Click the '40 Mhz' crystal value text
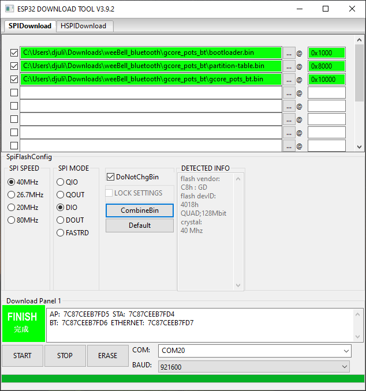The width and height of the screenshot is (366, 391). point(192,231)
